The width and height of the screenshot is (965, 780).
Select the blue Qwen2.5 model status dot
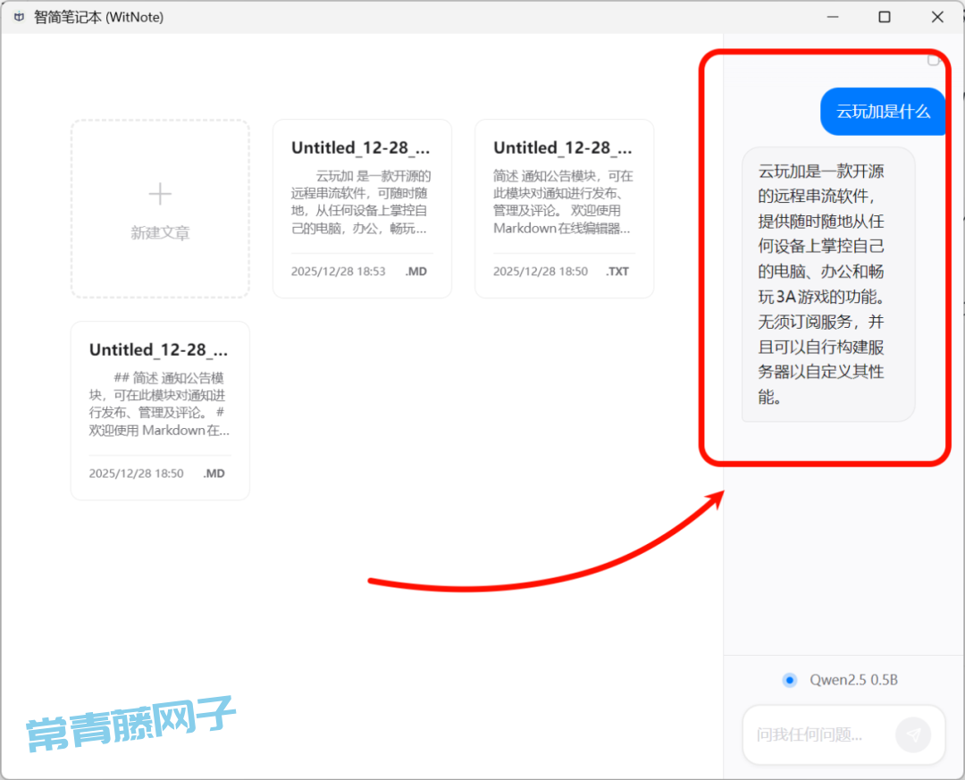point(789,680)
